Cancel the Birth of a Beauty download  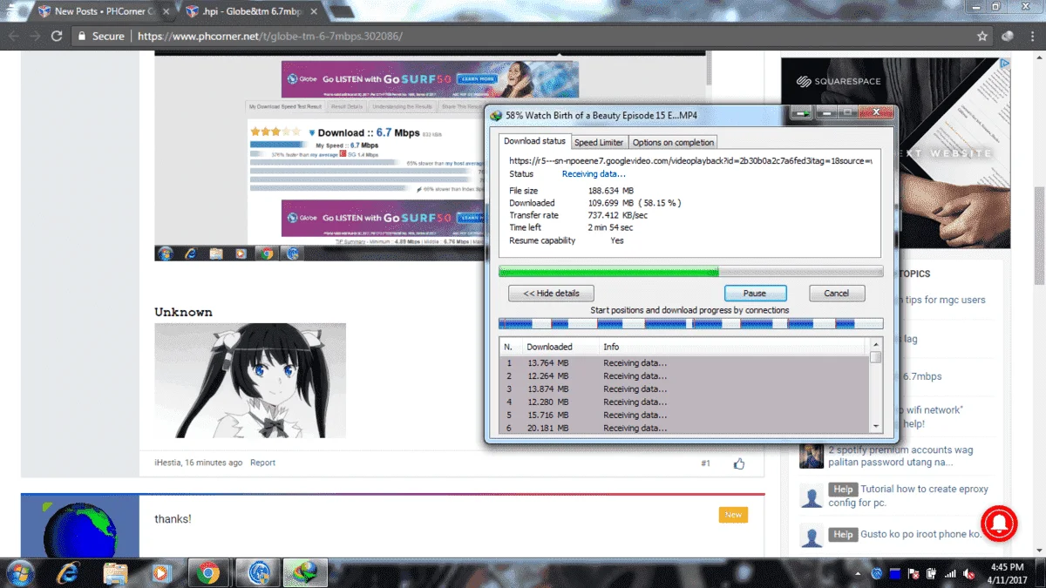[x=837, y=294]
